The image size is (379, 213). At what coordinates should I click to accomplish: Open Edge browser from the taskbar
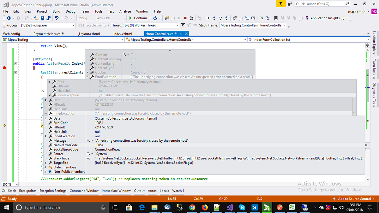pos(142,207)
